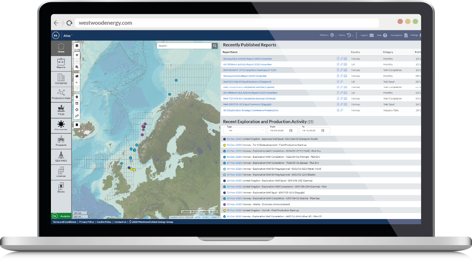The image size is (472, 262).
Task: Toggle the map bookmark tool
Action: 77,124
